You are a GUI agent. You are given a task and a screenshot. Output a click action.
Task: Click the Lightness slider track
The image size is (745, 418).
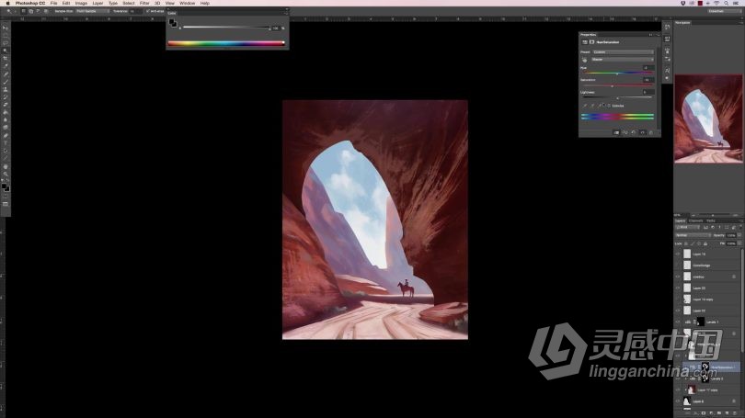(x=618, y=97)
